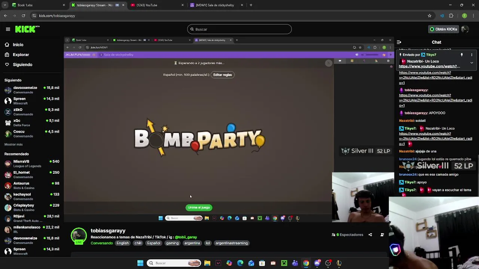Image resolution: width=479 pixels, height=269 pixels.
Task: Click Editar reglas in the stream
Action: coord(223,75)
